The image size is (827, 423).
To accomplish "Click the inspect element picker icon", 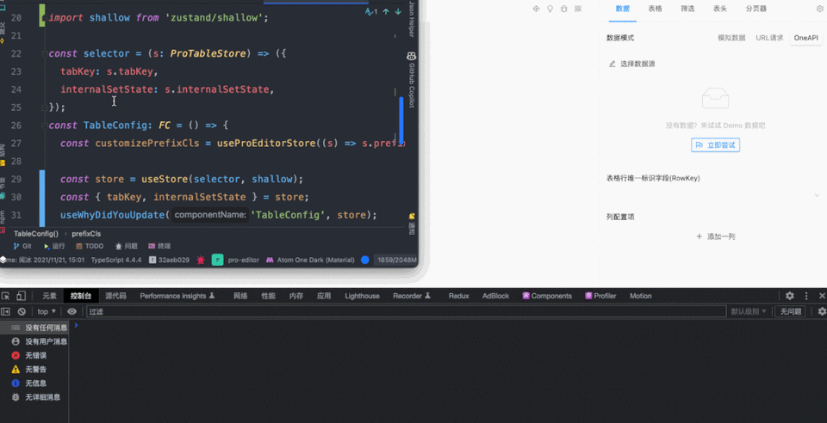I will tap(6, 296).
